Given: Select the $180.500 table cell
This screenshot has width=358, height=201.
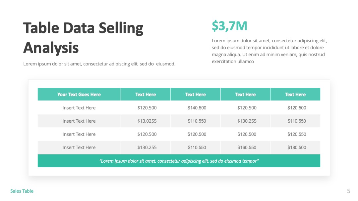Looking at the screenshot, I should click(297, 147).
